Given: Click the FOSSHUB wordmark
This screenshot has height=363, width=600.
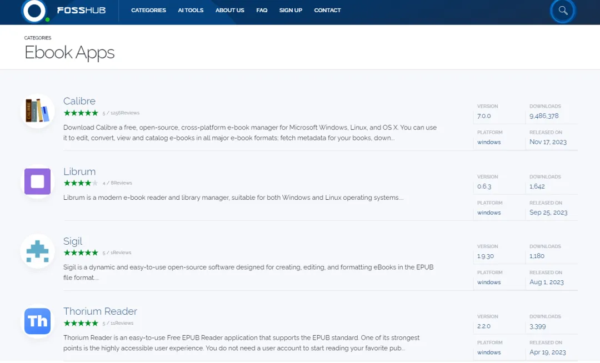Looking at the screenshot, I should click(x=81, y=11).
